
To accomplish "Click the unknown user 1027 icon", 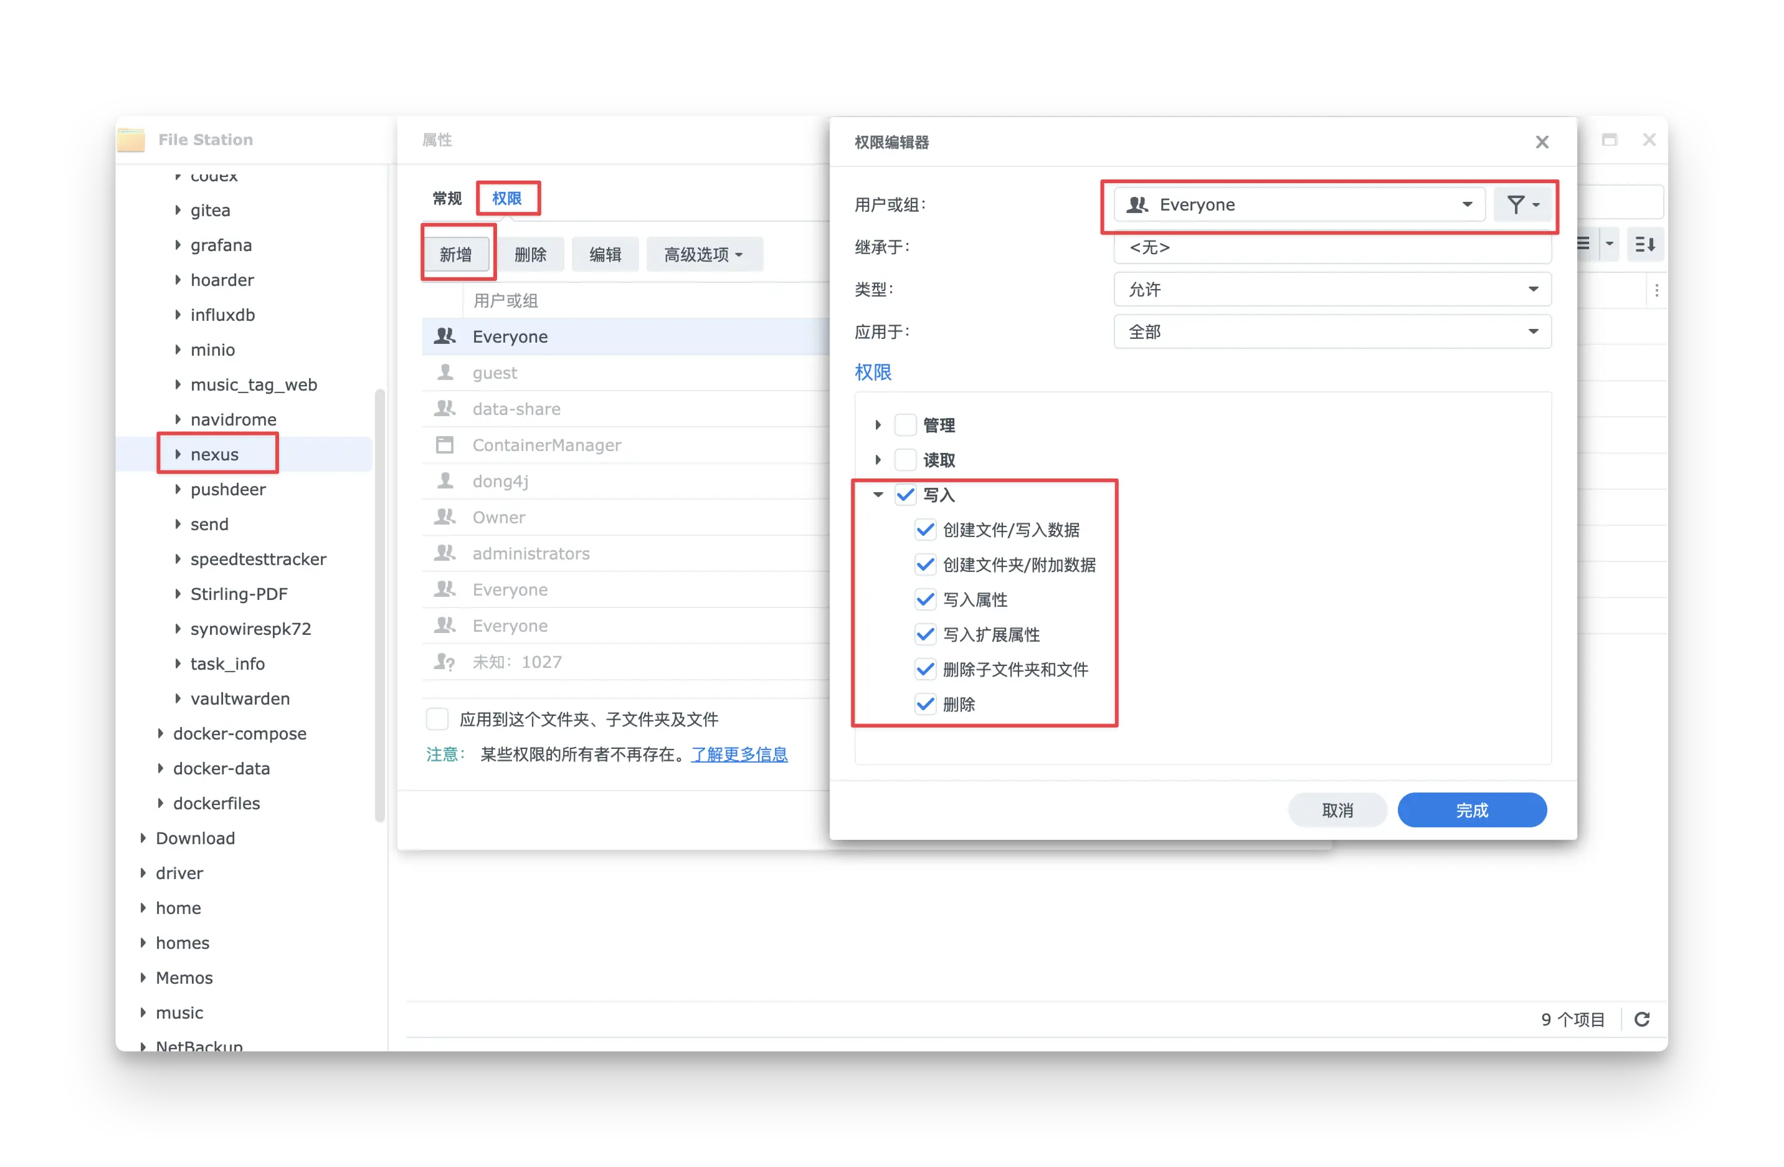I will 445,662.
